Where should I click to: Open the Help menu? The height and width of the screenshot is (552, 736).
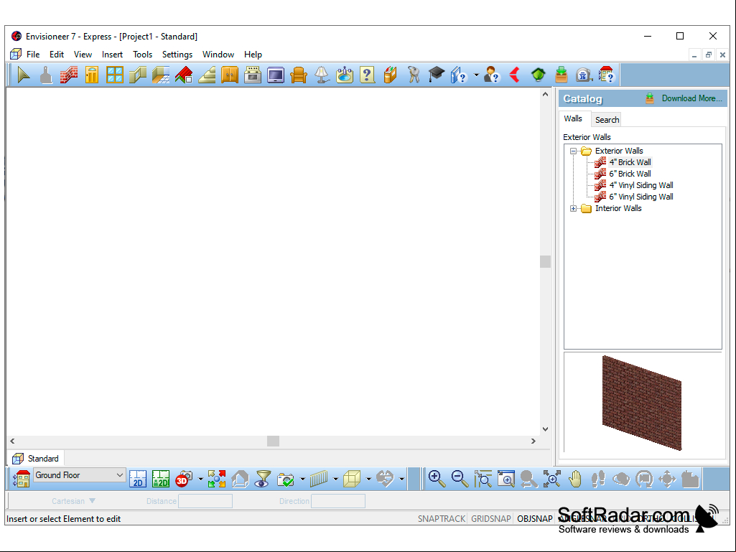[253, 55]
